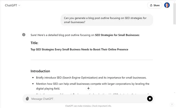
Task: Click the upload arrow icon inside Share
Action: pyautogui.click(x=151, y=5)
